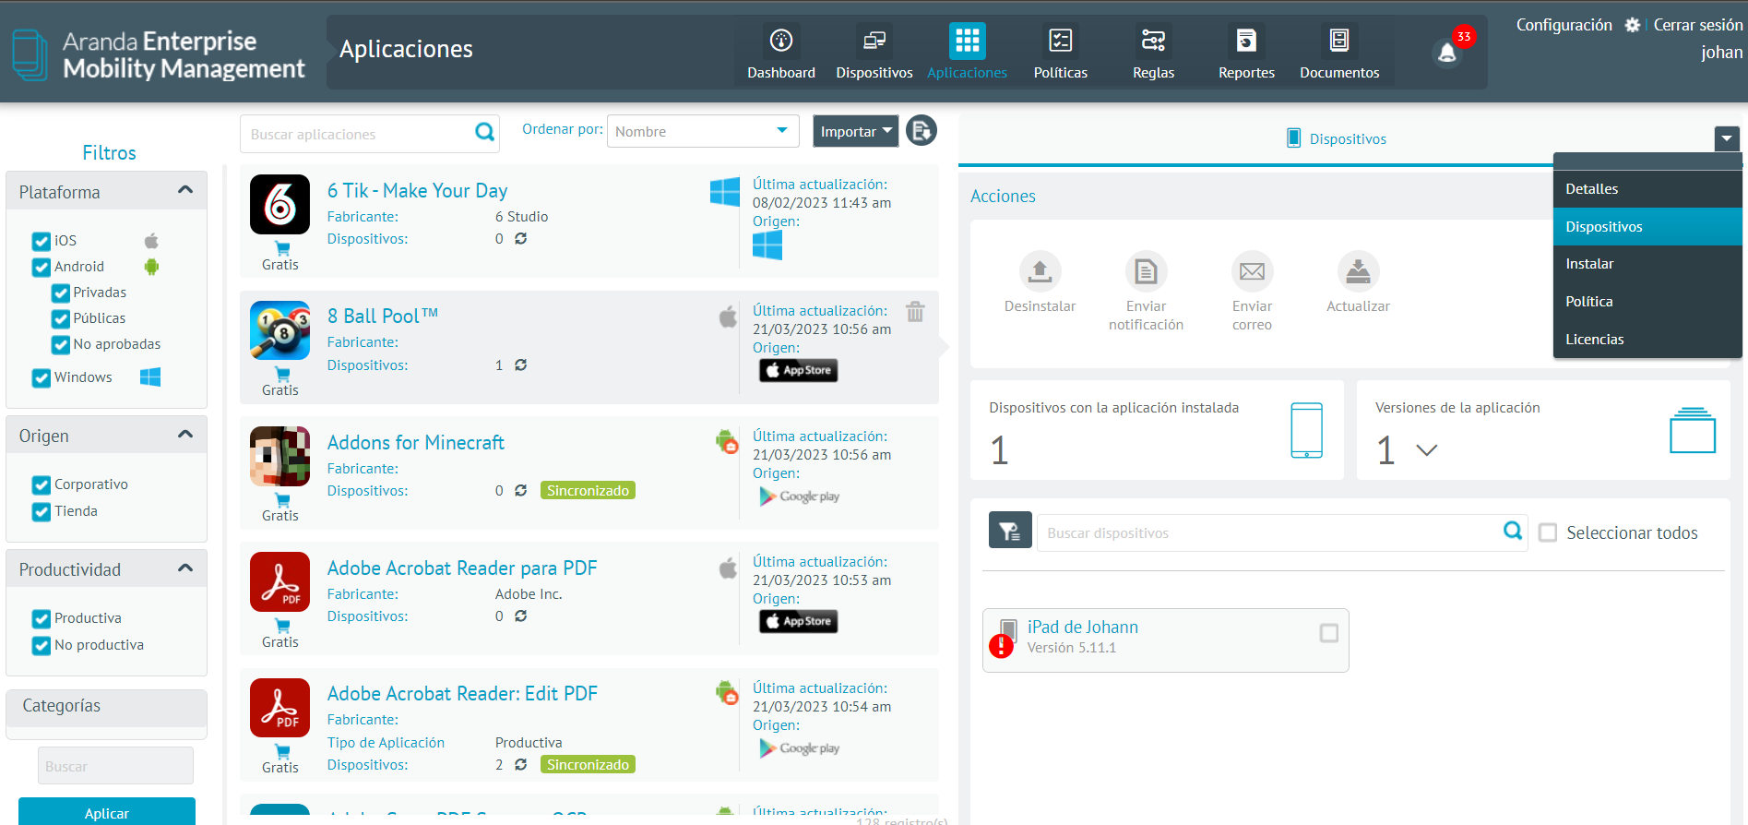Open the Importar dropdown button

click(x=855, y=131)
